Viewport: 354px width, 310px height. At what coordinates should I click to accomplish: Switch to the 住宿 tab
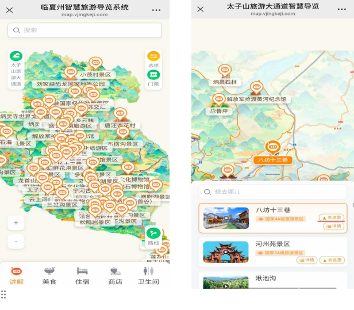(x=82, y=276)
